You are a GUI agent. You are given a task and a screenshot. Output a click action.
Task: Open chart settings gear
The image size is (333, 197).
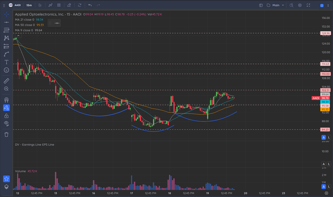point(300,5)
